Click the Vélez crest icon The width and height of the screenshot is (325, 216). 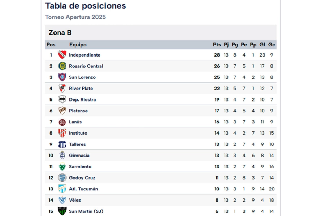[62, 200]
